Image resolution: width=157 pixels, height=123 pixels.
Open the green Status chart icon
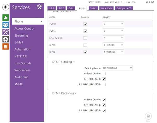5,17
